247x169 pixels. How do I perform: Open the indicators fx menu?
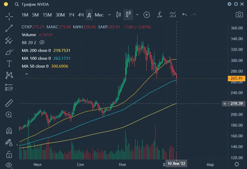pos(159,15)
